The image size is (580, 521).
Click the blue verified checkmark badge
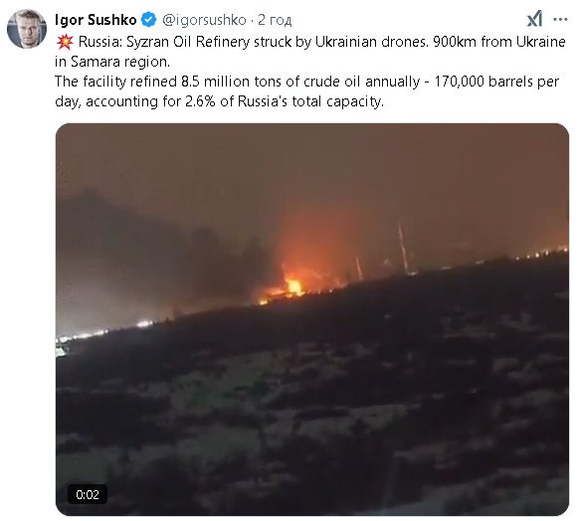pyautogui.click(x=149, y=19)
